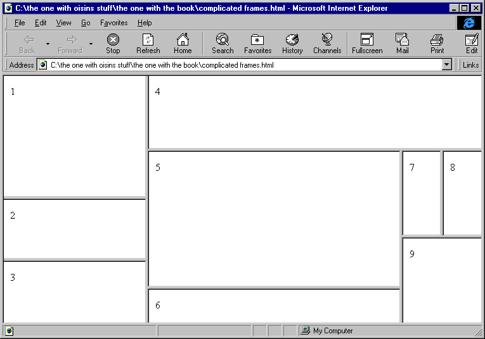The width and height of the screenshot is (485, 339).
Task: Click the number 1 in the first frame
Action: (13, 92)
